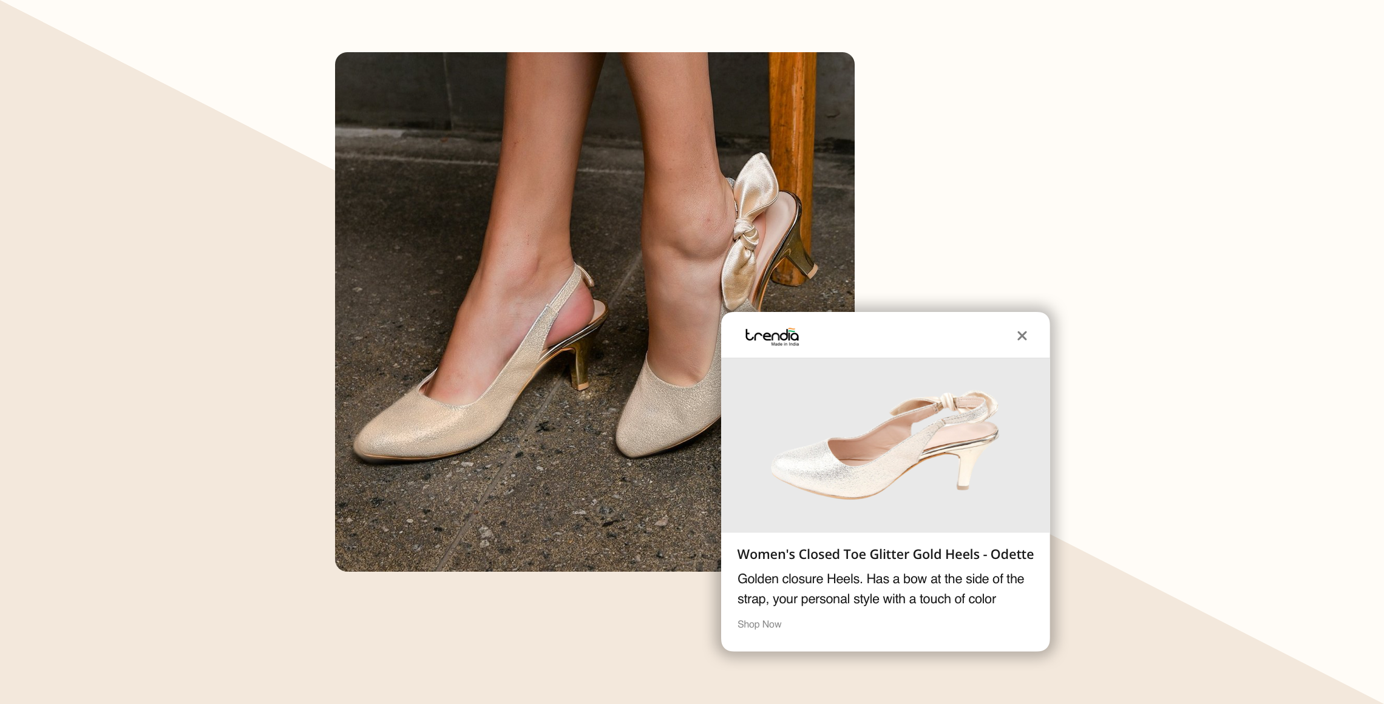Viewport: 1384px width, 704px height.
Task: Close the Trendia product popup
Action: 1022,336
